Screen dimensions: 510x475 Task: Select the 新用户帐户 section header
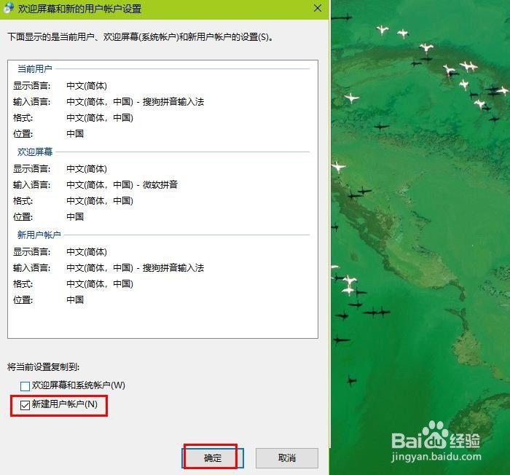39,235
